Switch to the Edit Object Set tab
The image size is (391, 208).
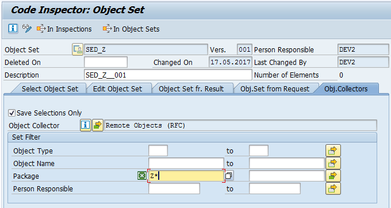pos(117,88)
